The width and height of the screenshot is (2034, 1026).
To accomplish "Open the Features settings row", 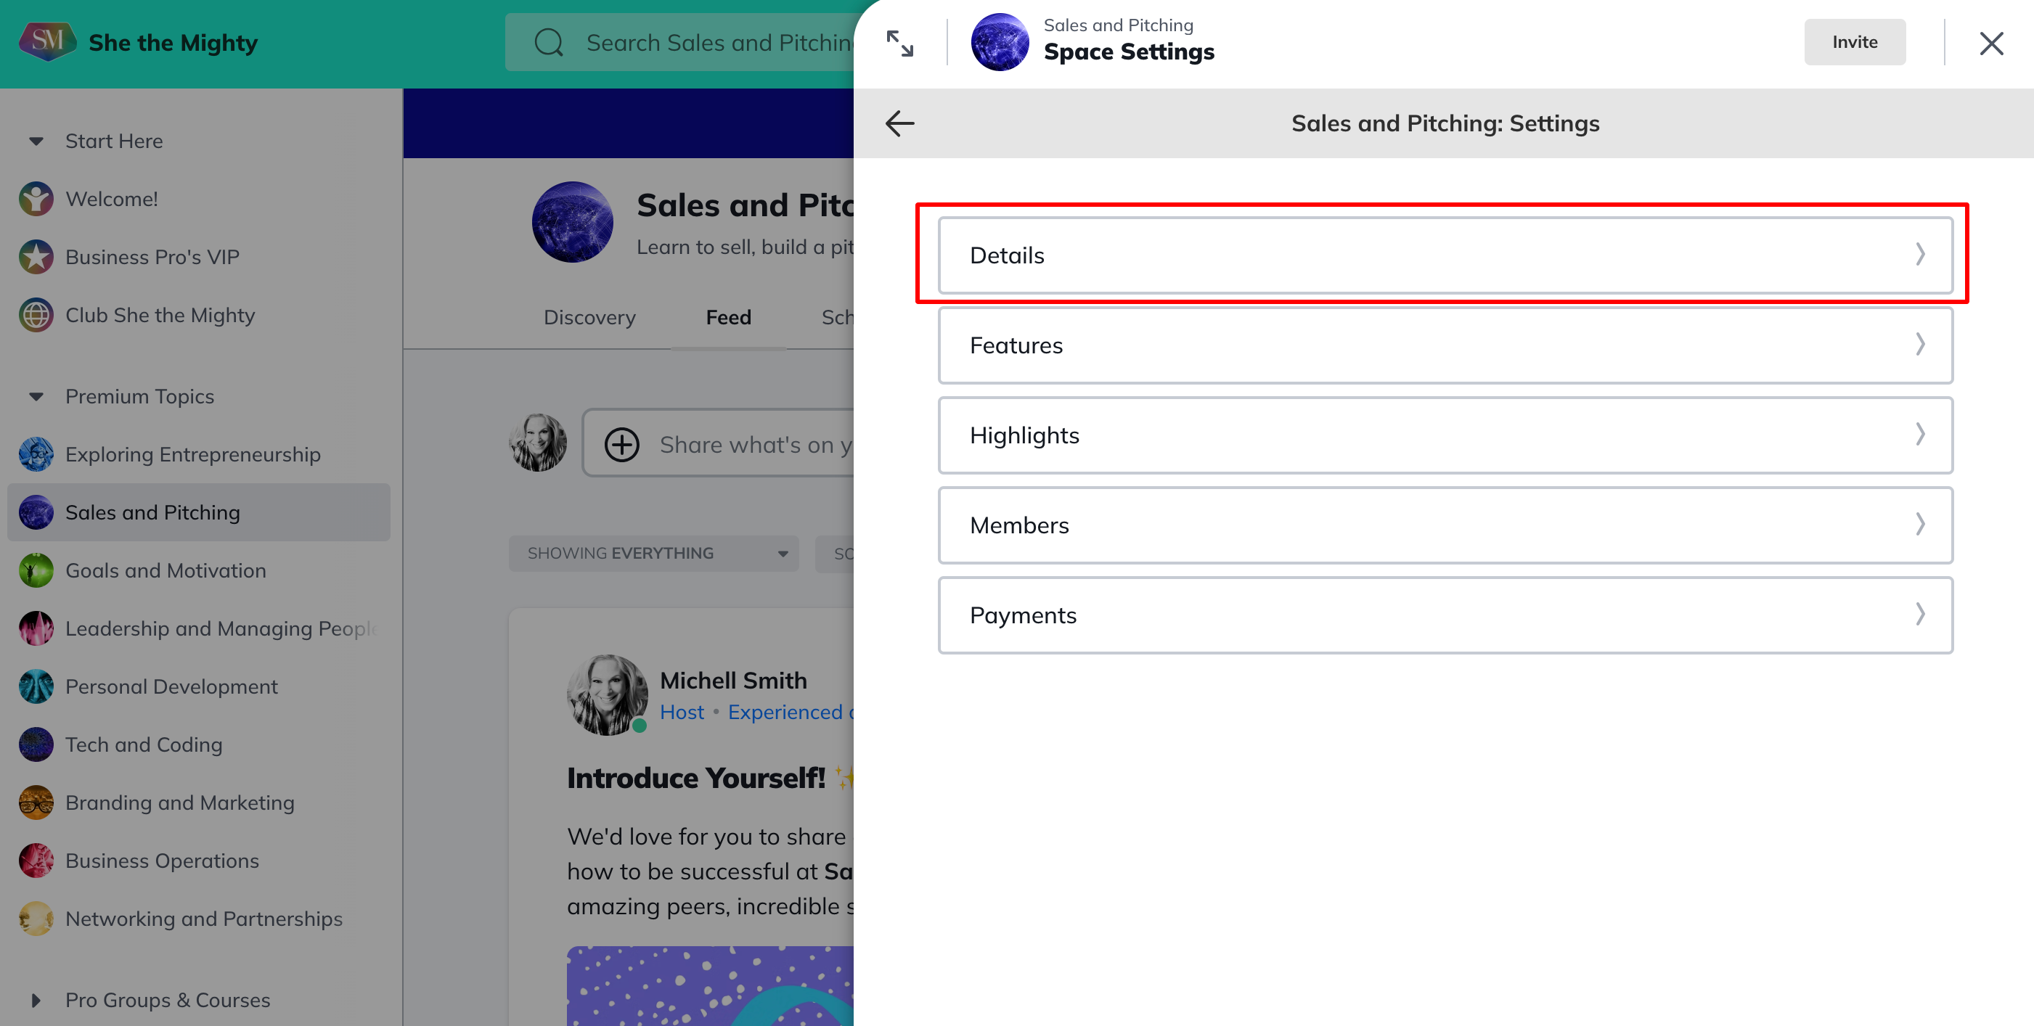I will coord(1445,345).
